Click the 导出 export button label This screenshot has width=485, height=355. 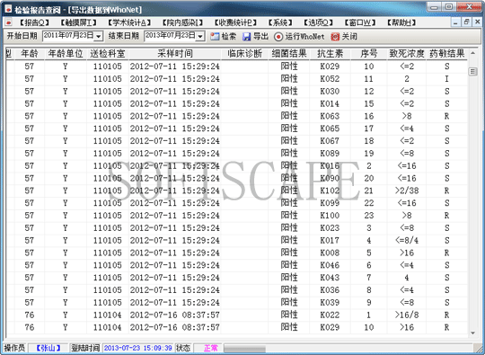[260, 37]
